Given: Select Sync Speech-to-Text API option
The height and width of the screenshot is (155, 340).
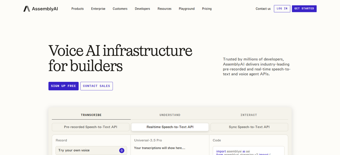Looking at the screenshot, I should click(249, 127).
